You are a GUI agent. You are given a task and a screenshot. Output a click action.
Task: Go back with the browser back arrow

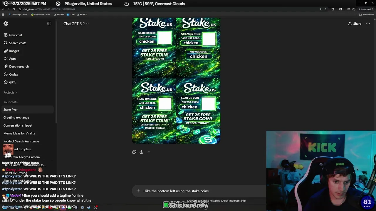(3, 9)
